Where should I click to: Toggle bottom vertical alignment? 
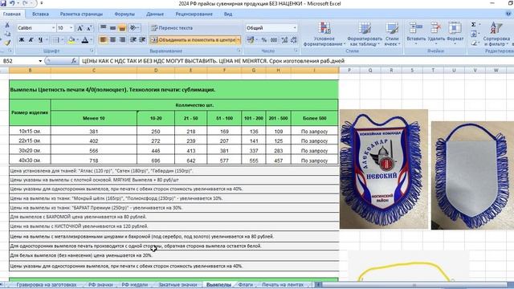coord(122,28)
